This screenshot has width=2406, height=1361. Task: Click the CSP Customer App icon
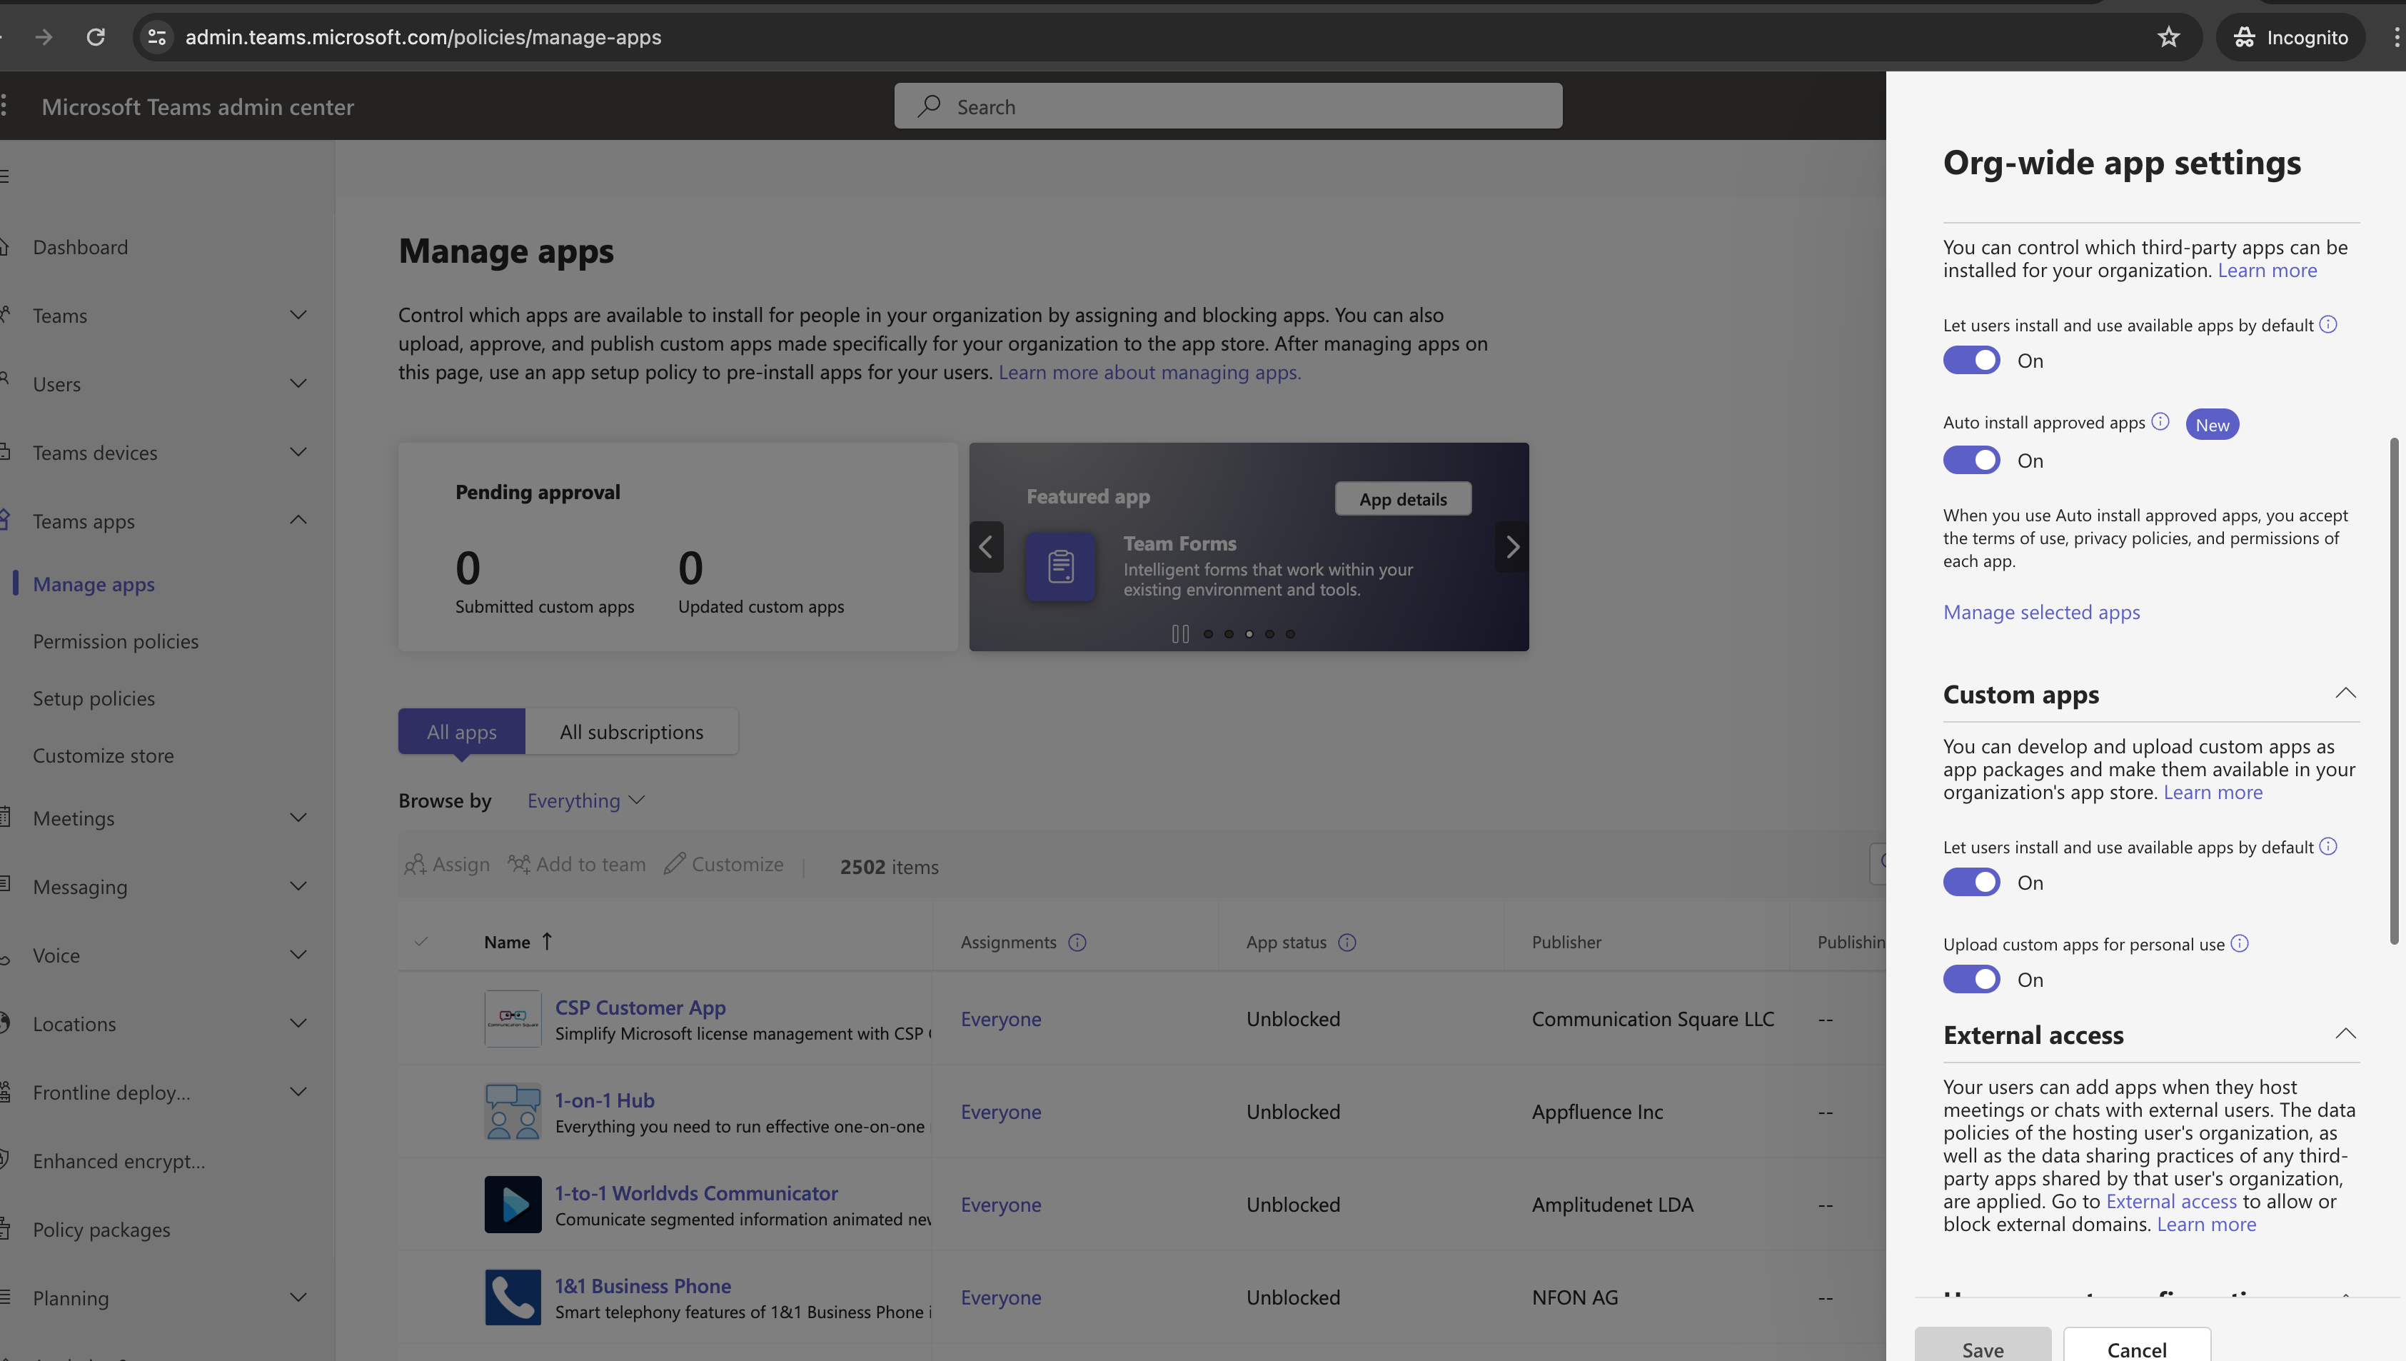pyautogui.click(x=513, y=1015)
